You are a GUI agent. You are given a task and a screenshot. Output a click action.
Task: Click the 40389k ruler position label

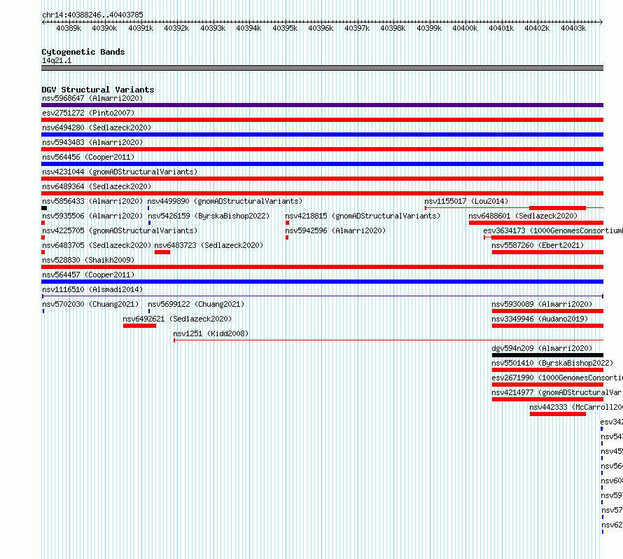[x=69, y=28]
